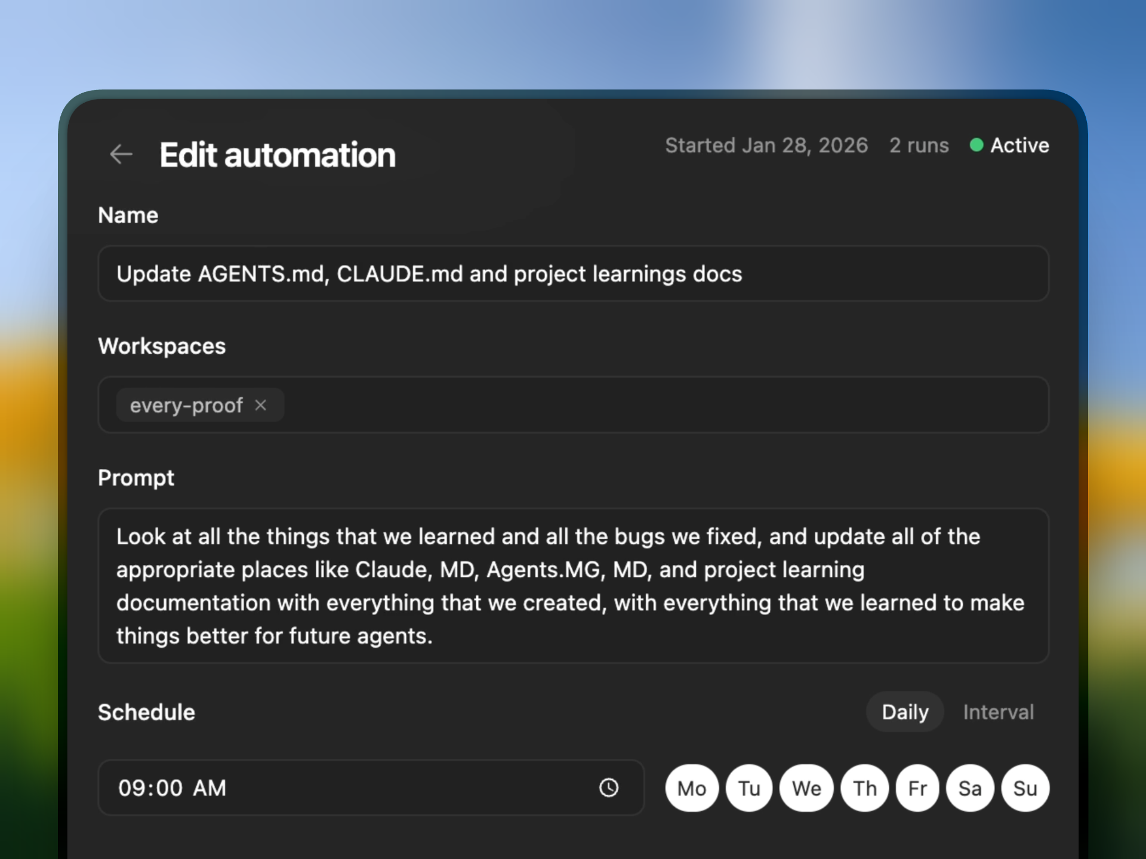
Task: Click the every-proof workspace tag
Action: click(x=186, y=405)
